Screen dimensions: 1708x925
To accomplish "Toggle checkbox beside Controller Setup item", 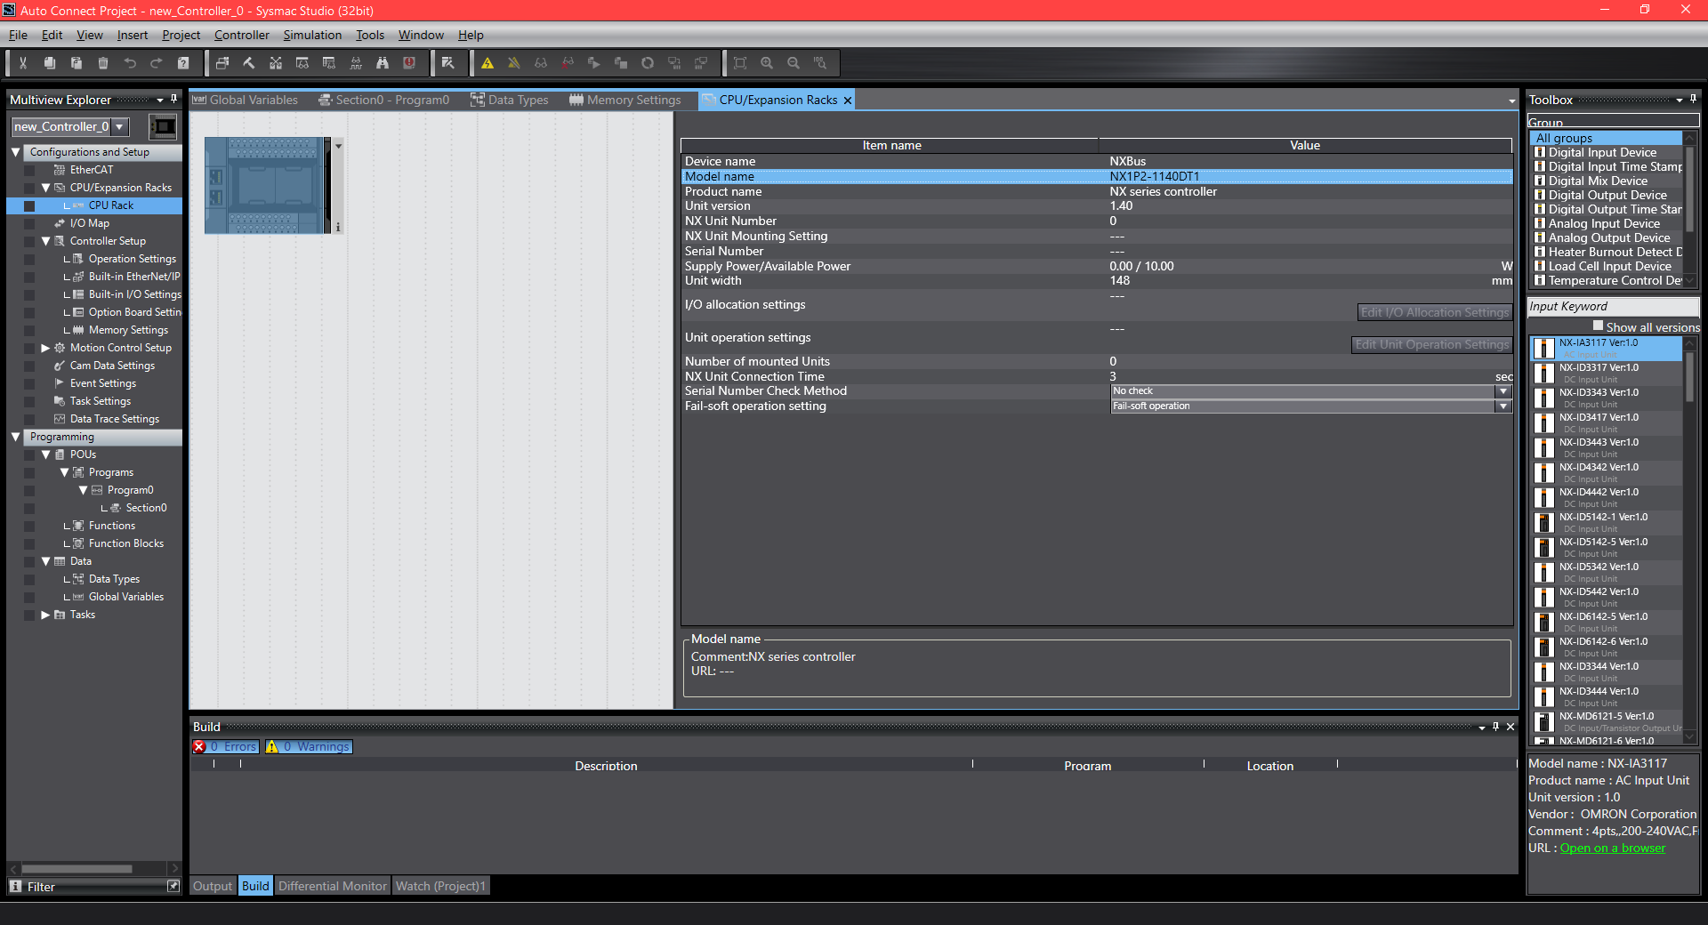I will (x=29, y=241).
